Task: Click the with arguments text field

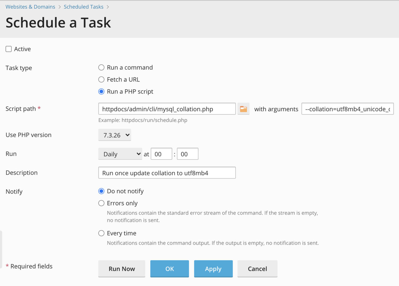Action: pyautogui.click(x=347, y=109)
